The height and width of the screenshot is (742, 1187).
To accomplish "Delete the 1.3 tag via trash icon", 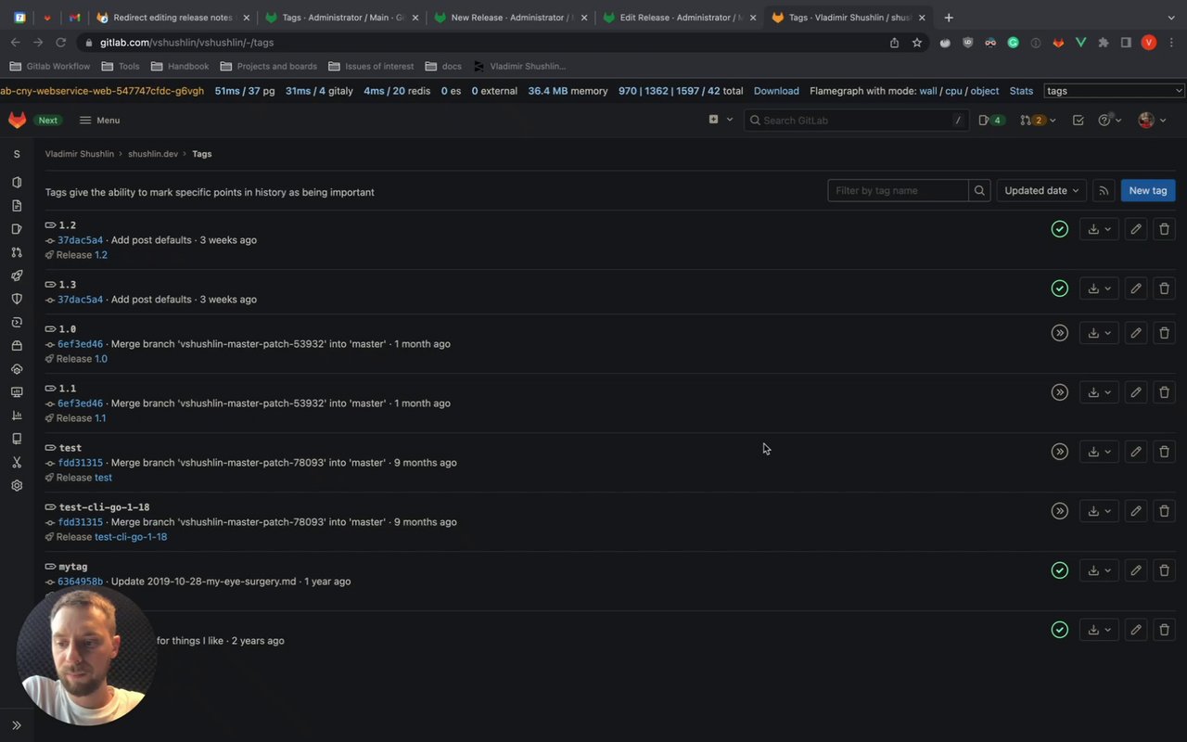I will [1164, 288].
